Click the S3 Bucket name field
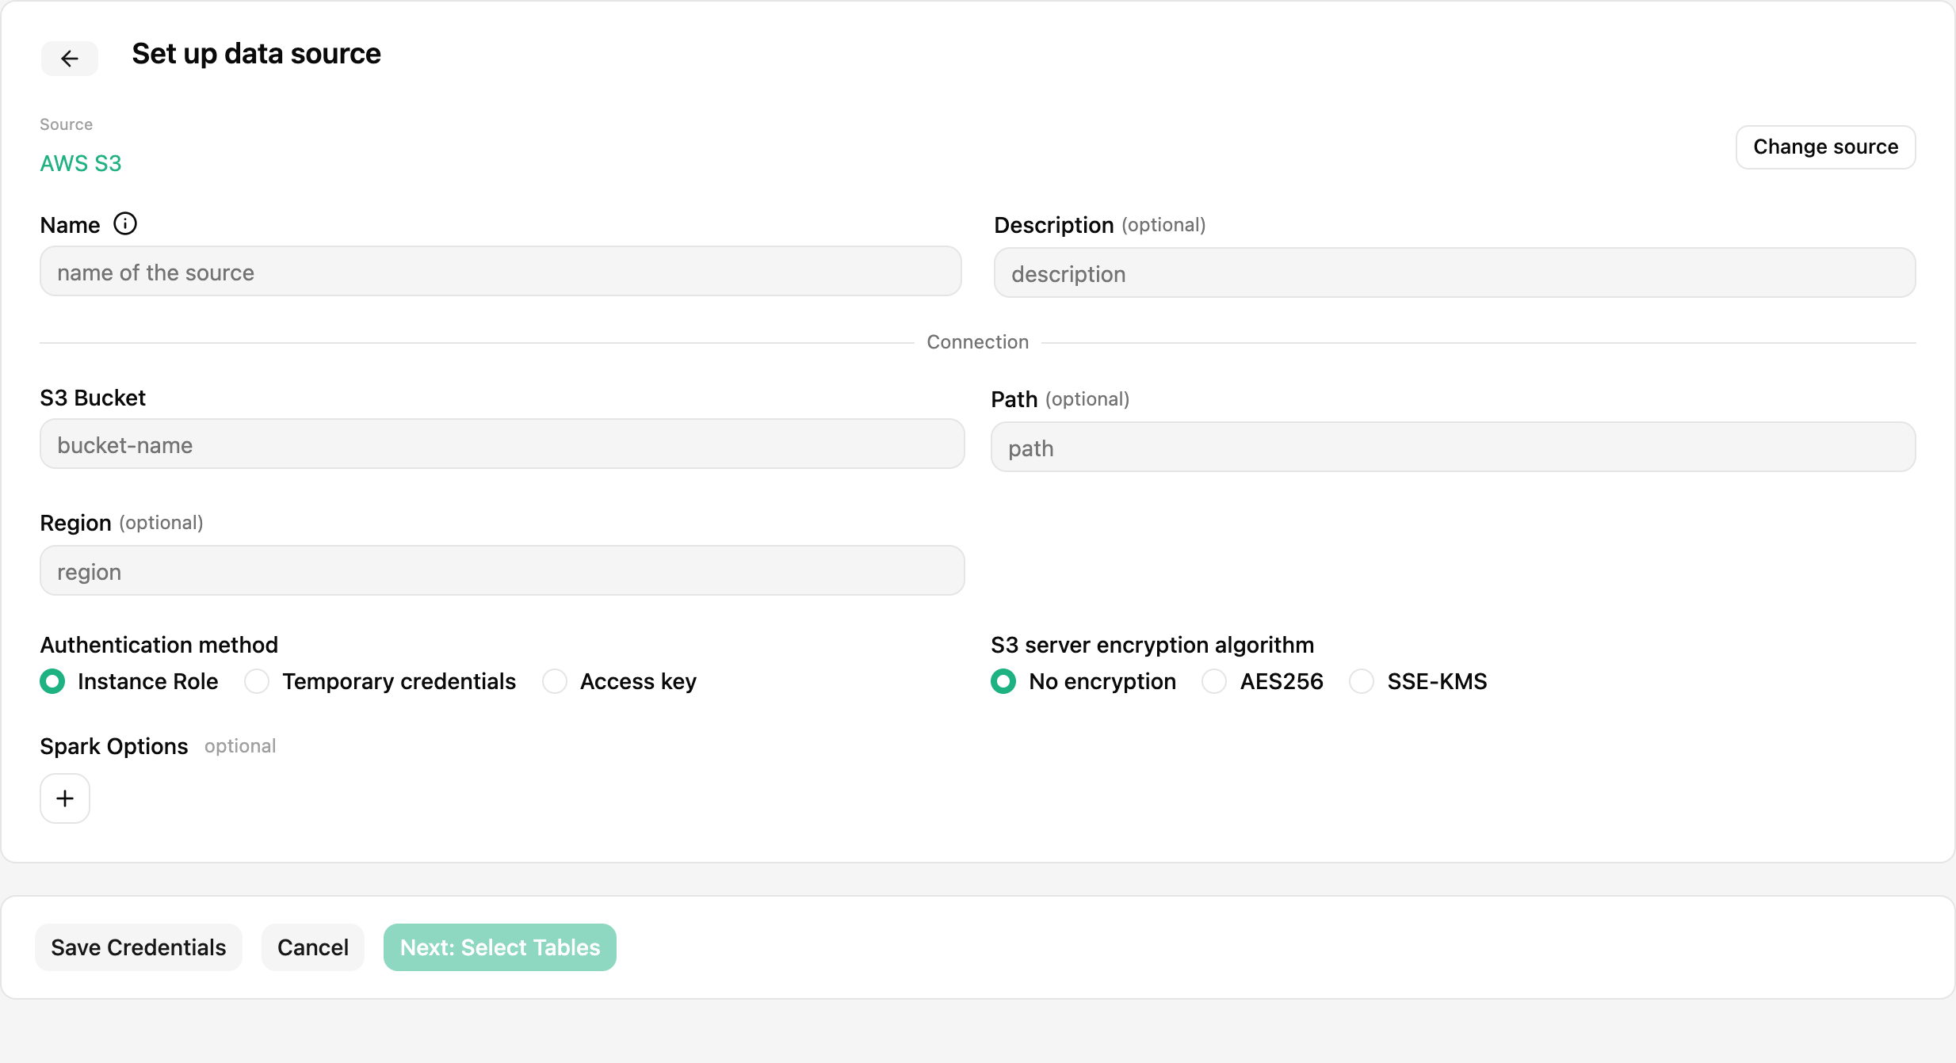Viewport: 1956px width, 1063px height. 502,444
